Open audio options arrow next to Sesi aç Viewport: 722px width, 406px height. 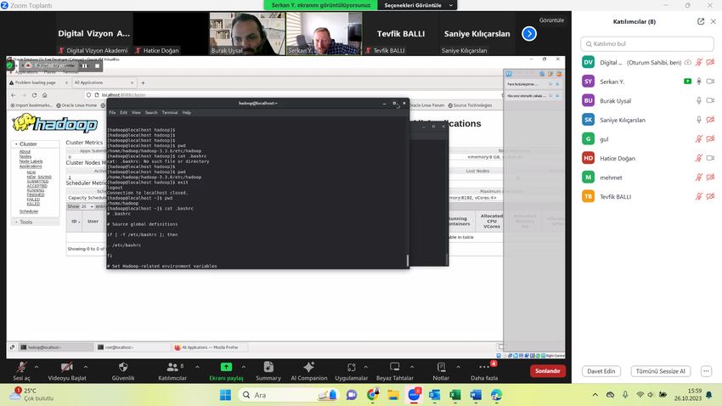[37, 367]
